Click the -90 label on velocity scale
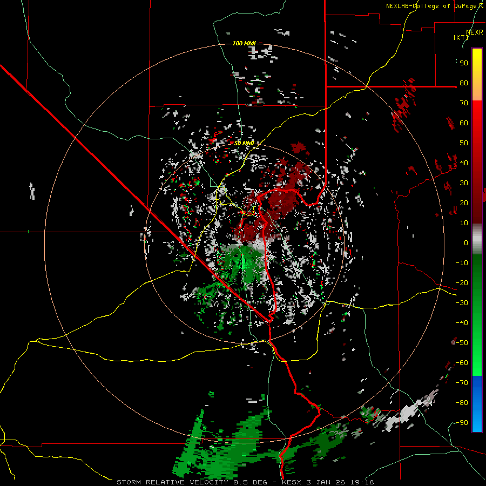The image size is (486, 486). coord(462,423)
